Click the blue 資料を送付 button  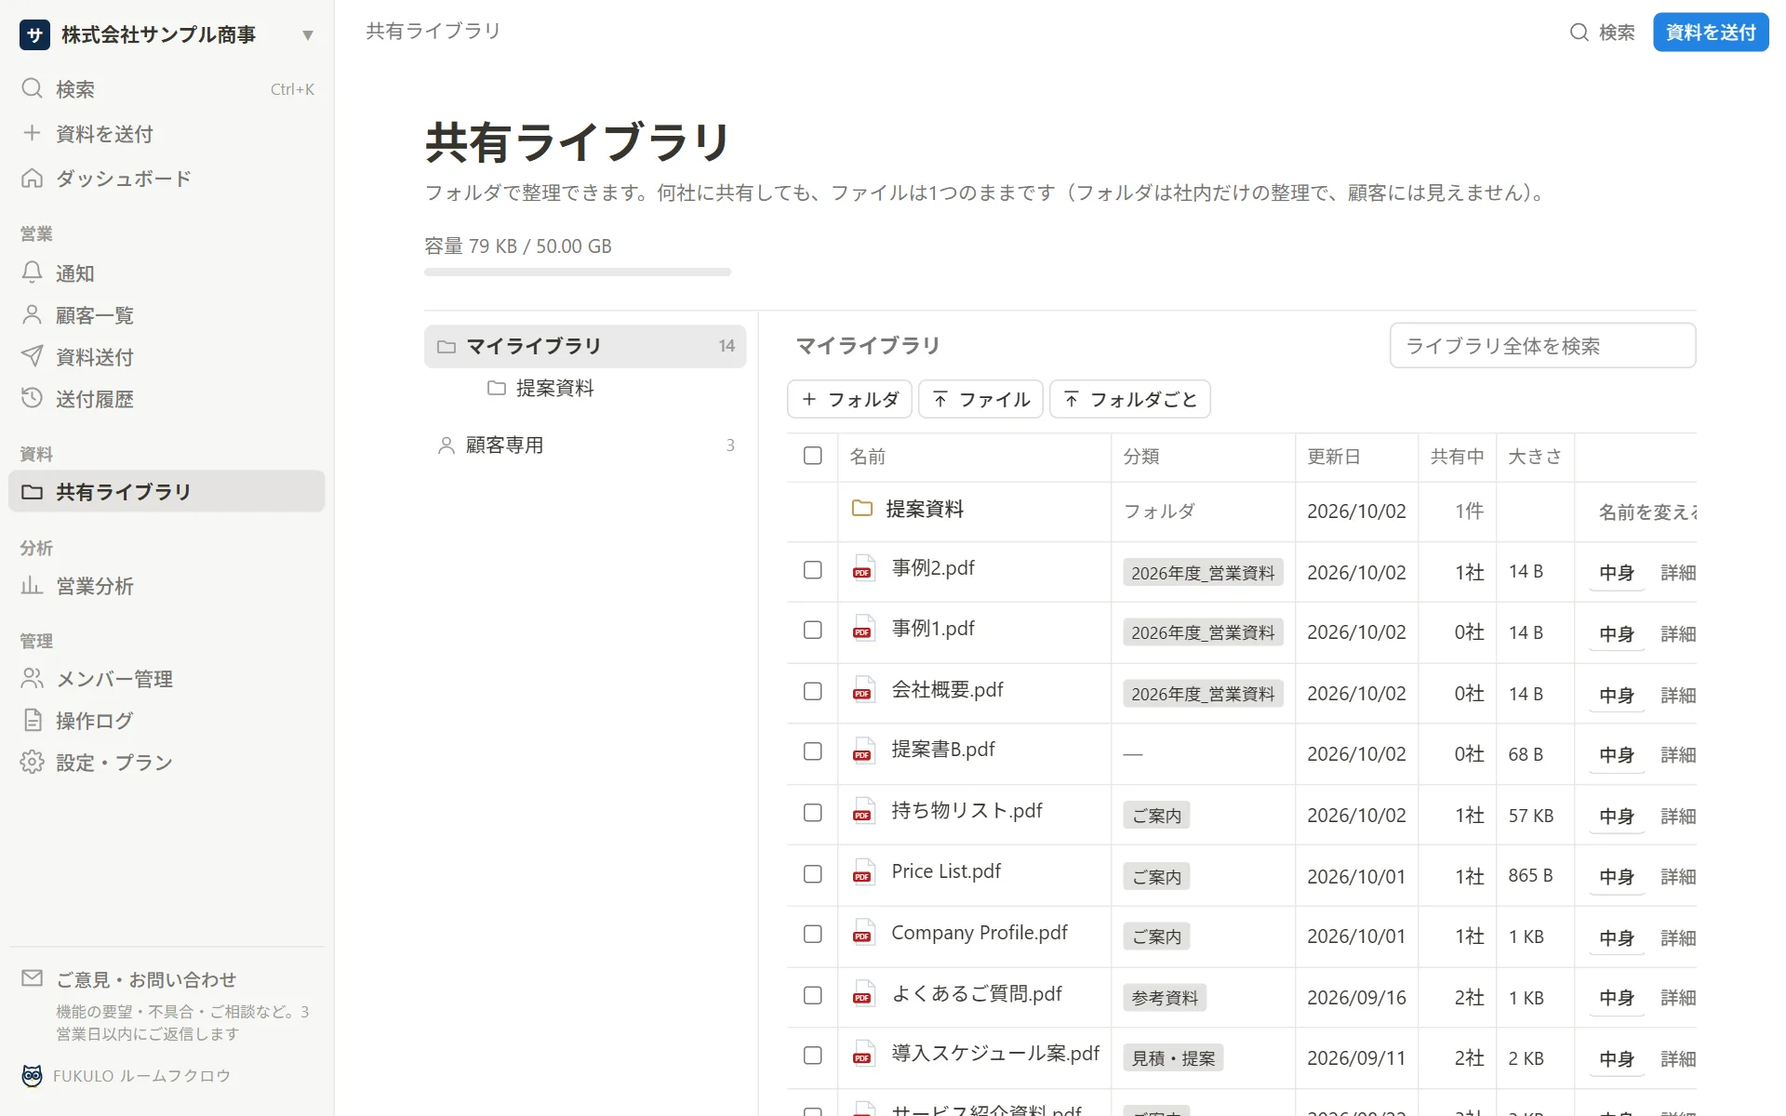click(1711, 33)
